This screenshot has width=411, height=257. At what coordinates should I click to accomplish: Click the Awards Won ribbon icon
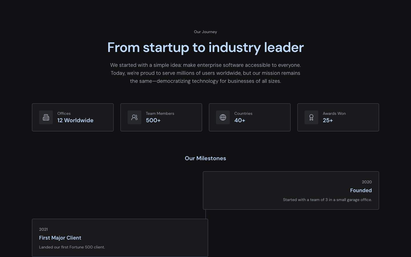(x=311, y=117)
